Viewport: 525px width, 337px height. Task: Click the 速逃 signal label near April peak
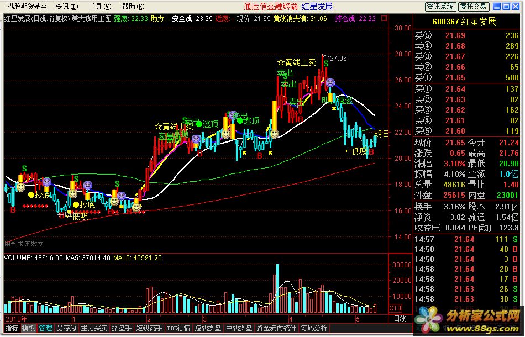[x=345, y=101]
